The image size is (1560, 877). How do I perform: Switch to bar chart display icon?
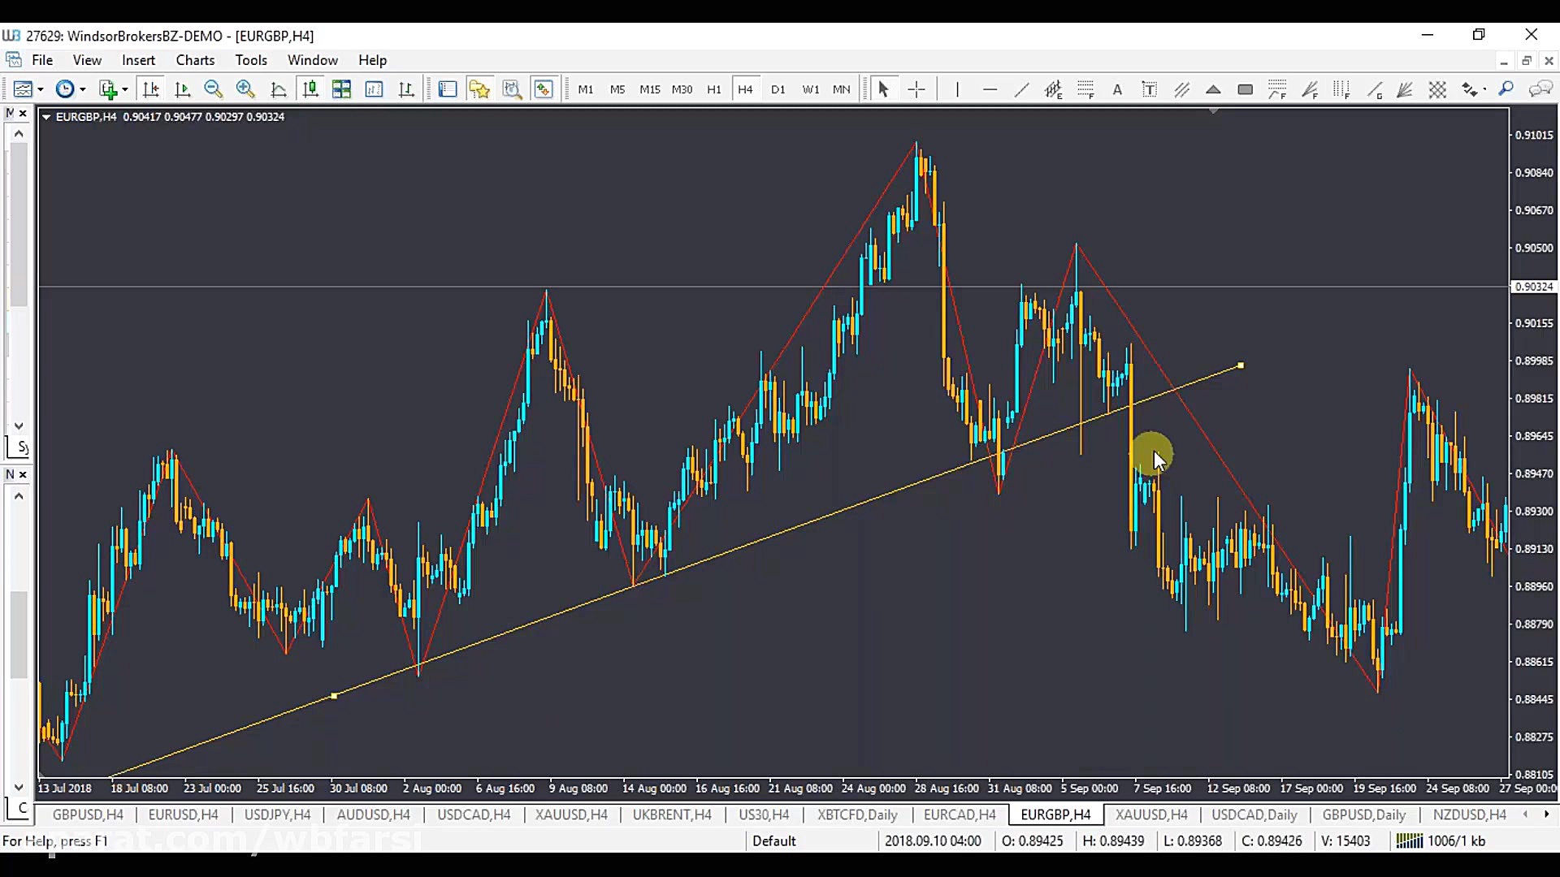(x=406, y=89)
